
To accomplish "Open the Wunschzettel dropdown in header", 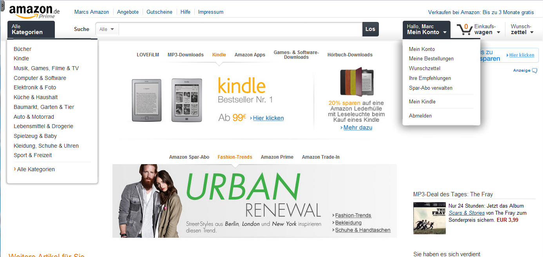I will point(522,29).
